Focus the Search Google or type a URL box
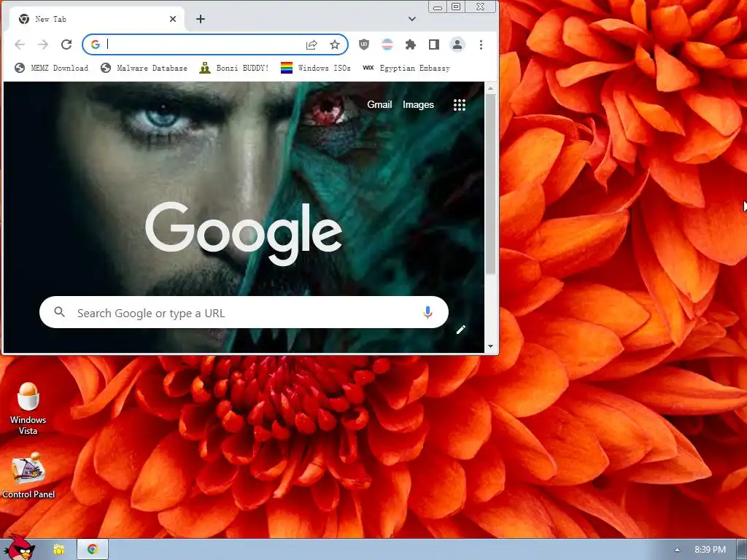Viewport: 747px width, 560px height. pyautogui.click(x=244, y=312)
